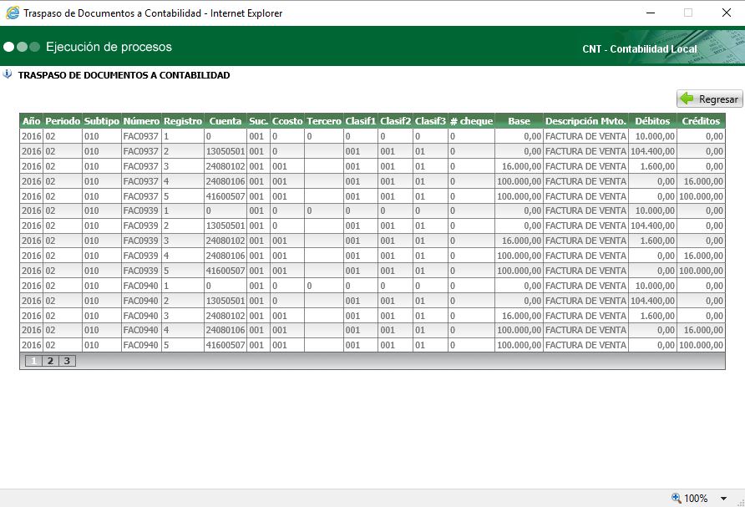Open the zoom level magnifier icon

coord(676,498)
